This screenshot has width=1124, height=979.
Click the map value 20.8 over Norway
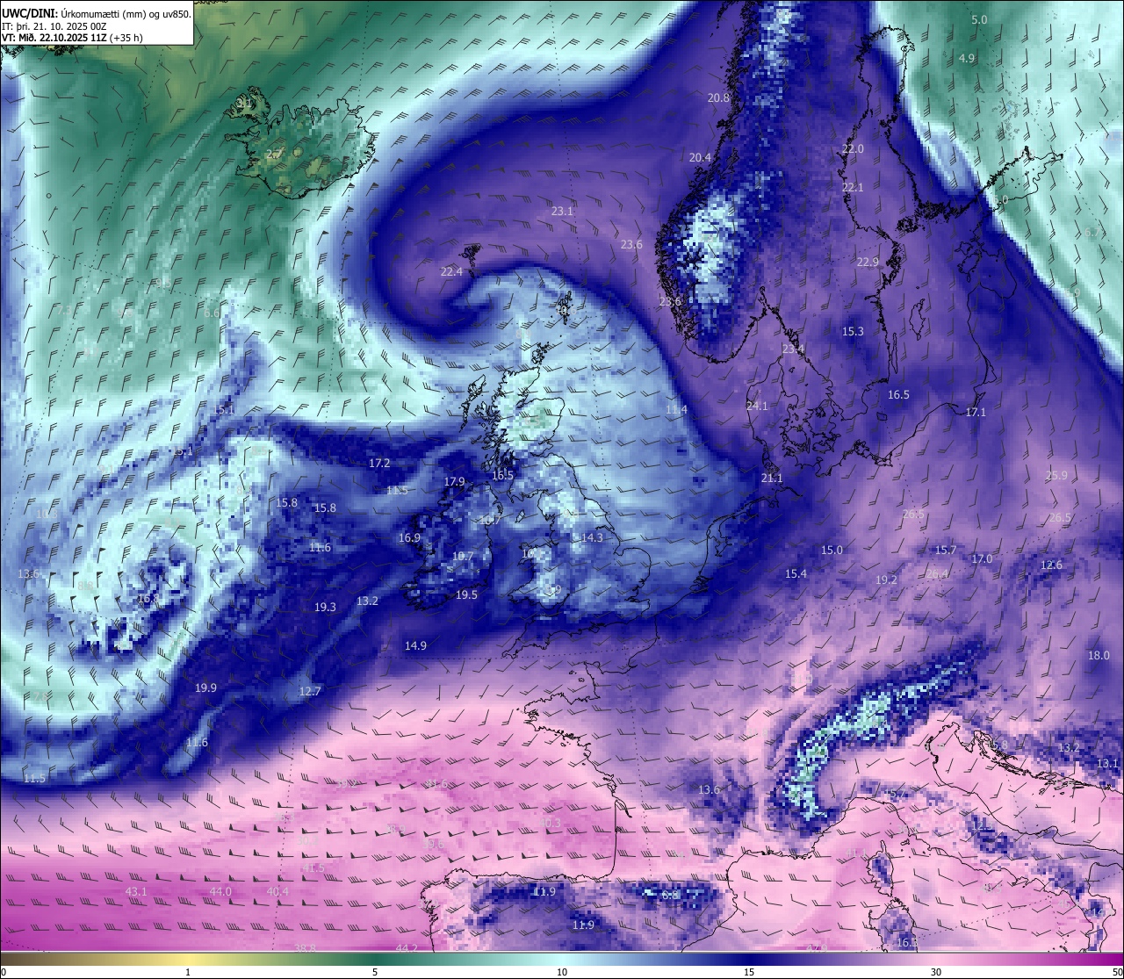pos(719,97)
